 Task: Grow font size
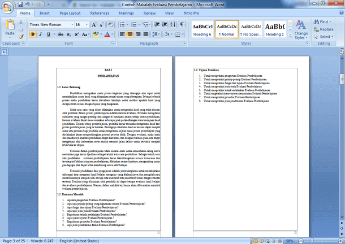click(x=94, y=25)
